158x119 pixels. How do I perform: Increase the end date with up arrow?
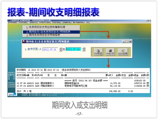(x=84, y=48)
